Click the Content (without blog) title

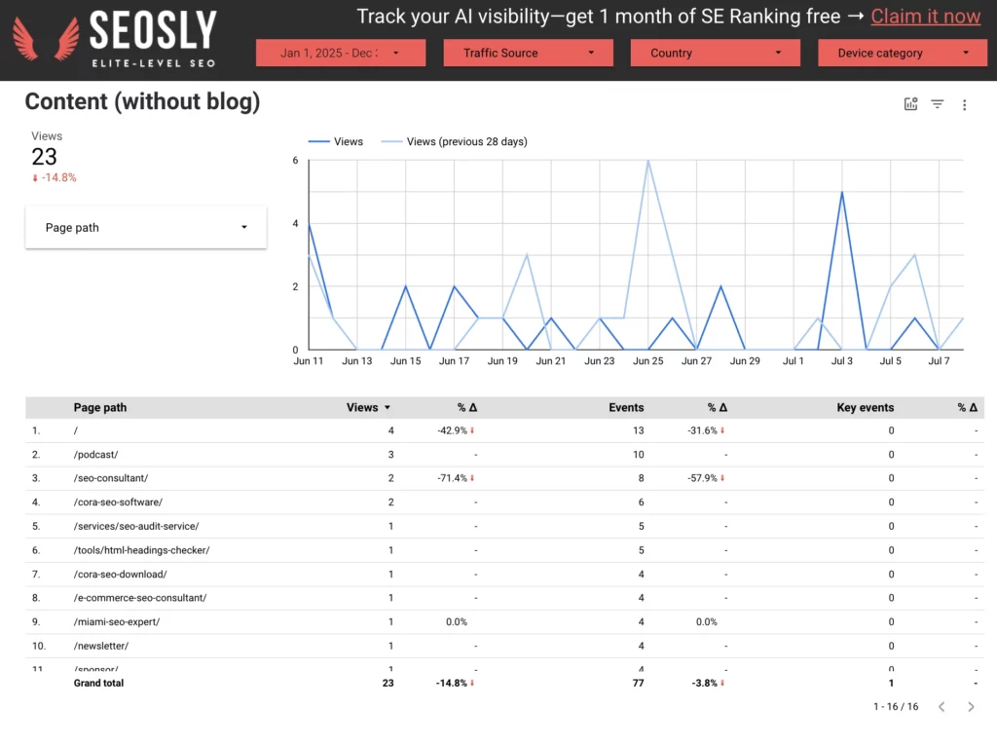142,102
